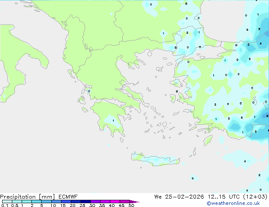Click the purple arrow cap above 50
Image resolution: width=269 pixels, height=207 pixels.
134,202
